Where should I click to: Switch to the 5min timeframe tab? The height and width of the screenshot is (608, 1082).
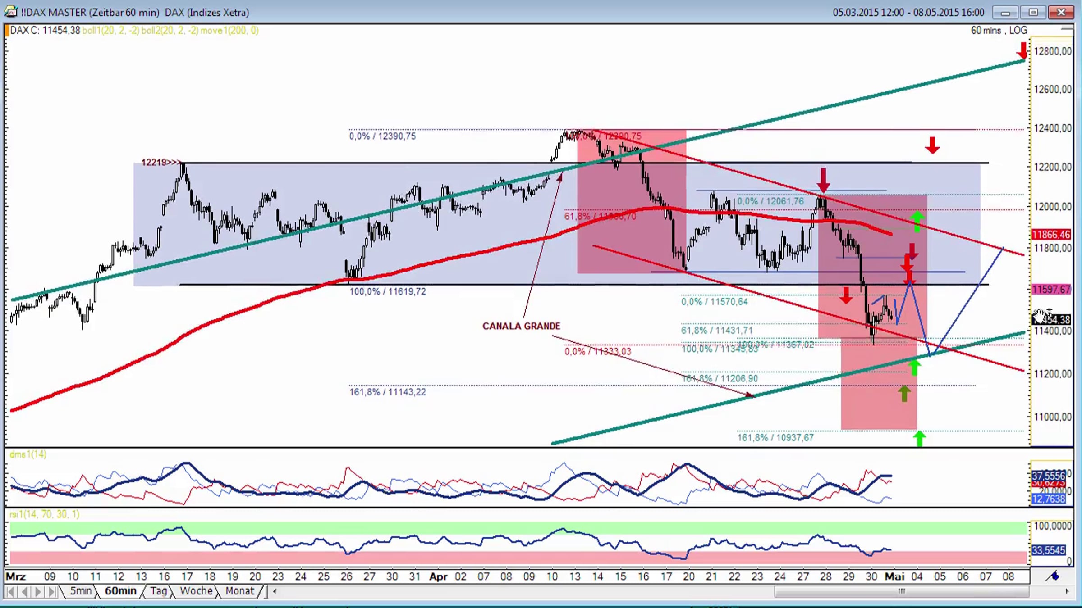click(81, 591)
